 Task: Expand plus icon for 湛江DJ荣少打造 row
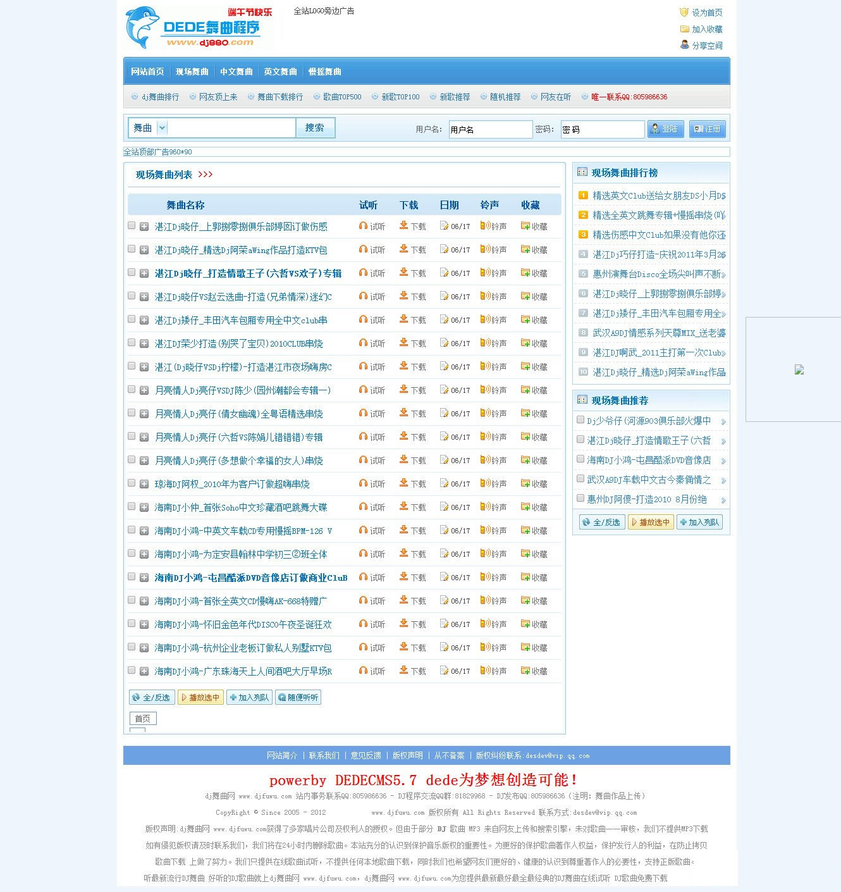[x=144, y=344]
